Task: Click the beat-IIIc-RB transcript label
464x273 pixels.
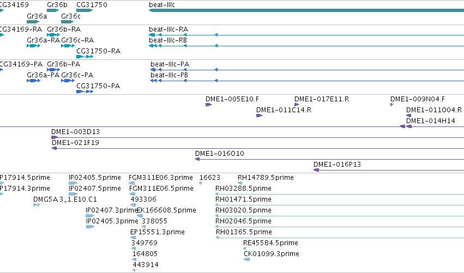Action: click(x=168, y=40)
